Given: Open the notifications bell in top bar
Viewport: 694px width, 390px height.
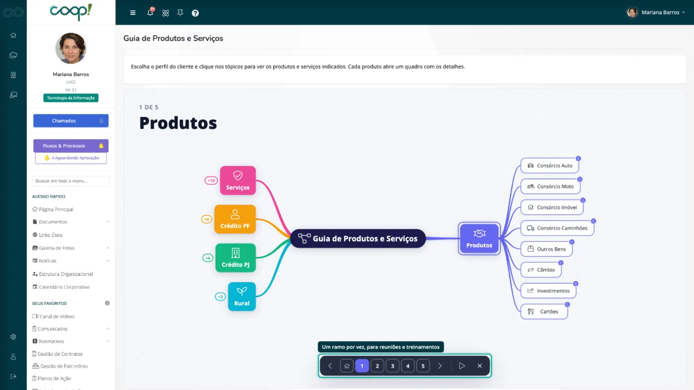Looking at the screenshot, I should click(x=150, y=13).
